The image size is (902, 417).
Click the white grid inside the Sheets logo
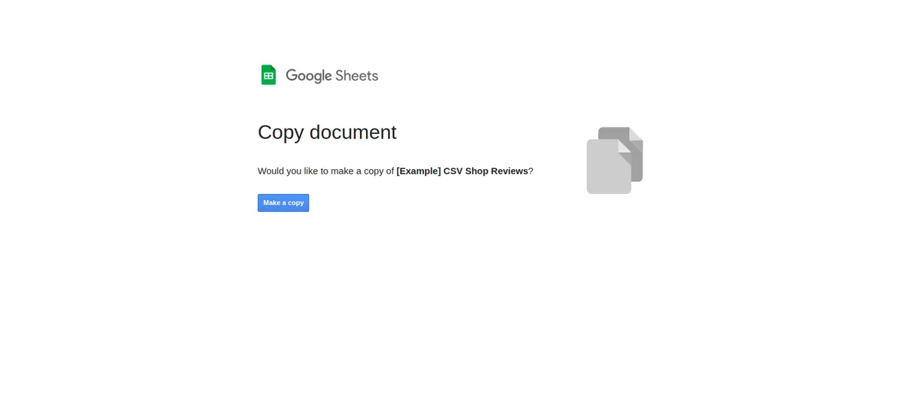tap(268, 76)
